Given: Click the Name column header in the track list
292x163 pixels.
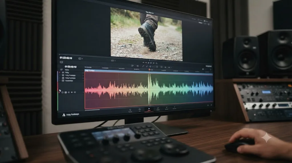Looking at the screenshot, I should (67, 70).
